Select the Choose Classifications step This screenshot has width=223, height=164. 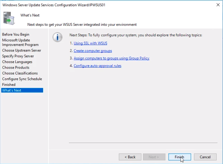point(20,73)
